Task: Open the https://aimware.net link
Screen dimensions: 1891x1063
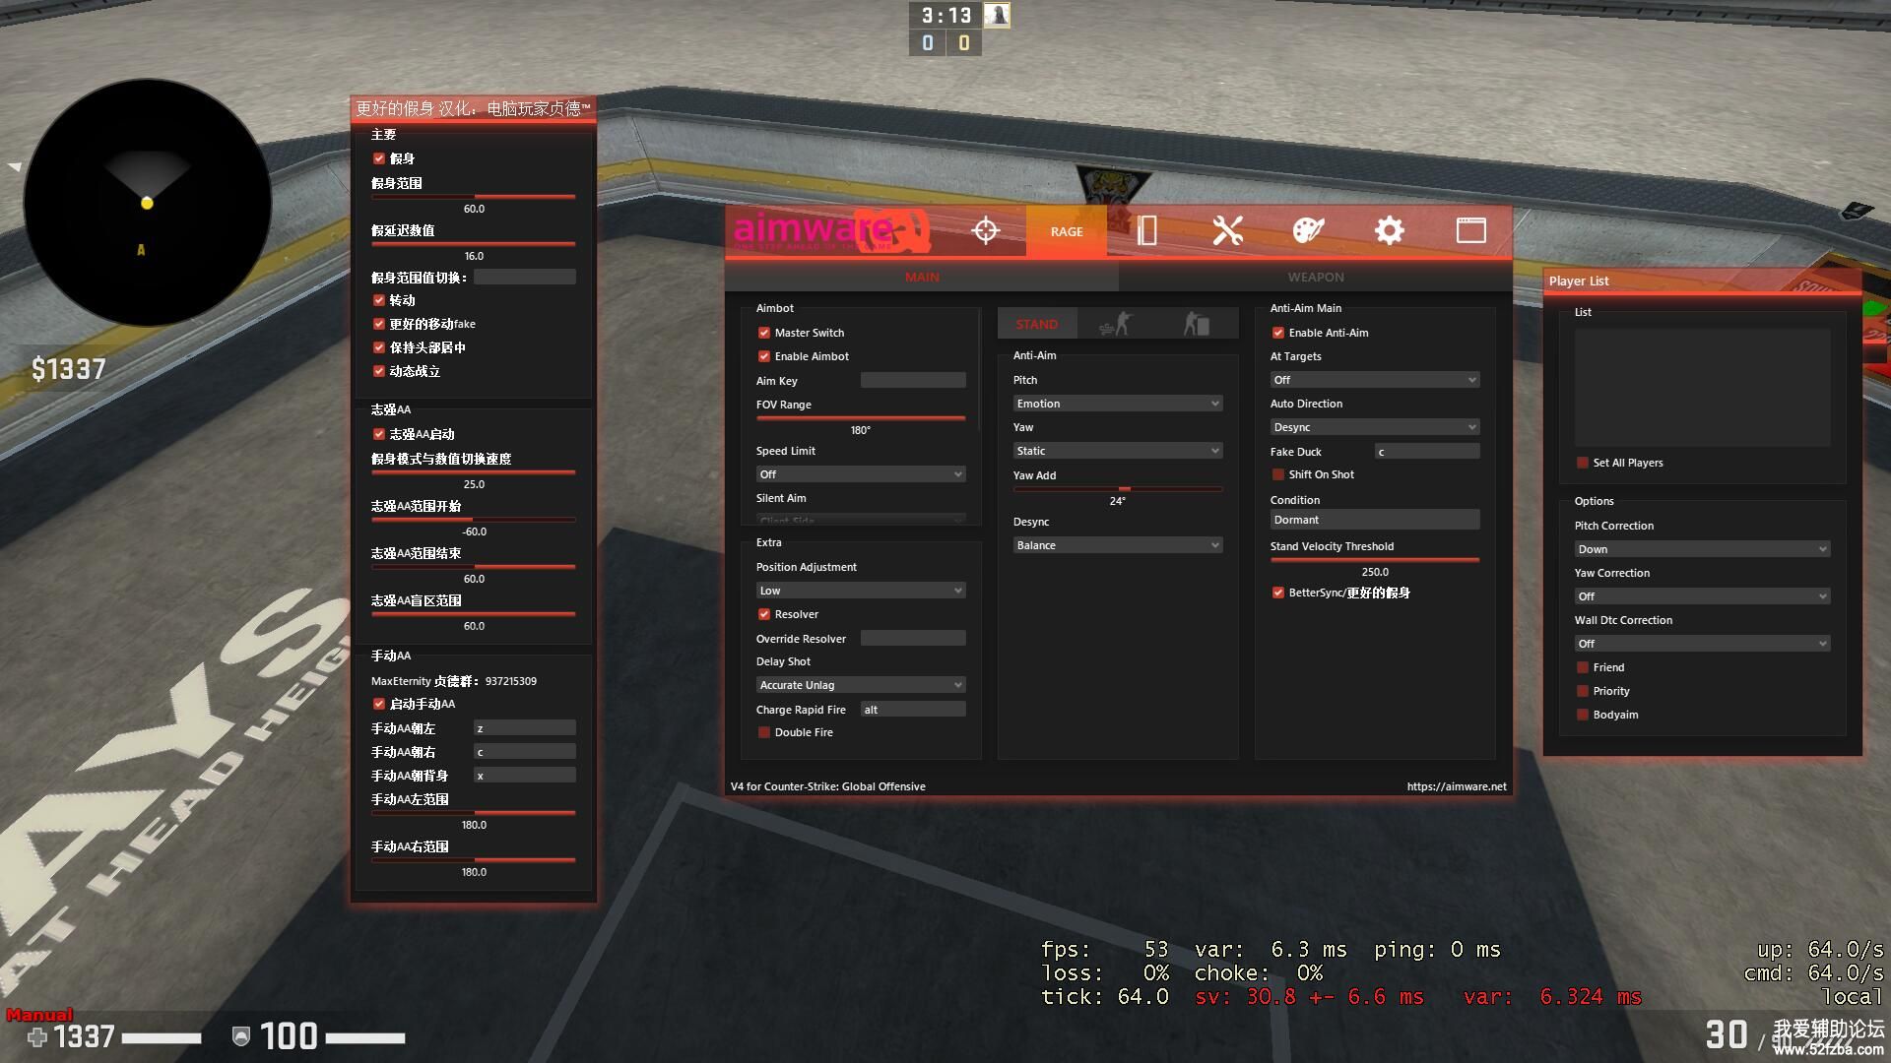Action: tap(1456, 786)
